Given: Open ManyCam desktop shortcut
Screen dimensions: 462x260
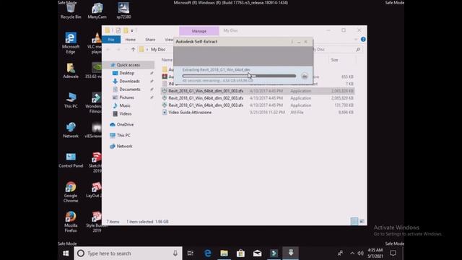Looking at the screenshot, I should tap(97, 11).
